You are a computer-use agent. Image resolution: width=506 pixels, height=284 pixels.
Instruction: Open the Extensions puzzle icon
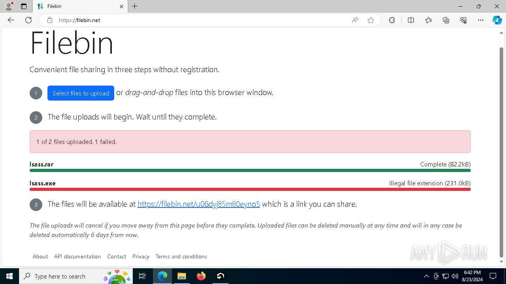click(392, 20)
